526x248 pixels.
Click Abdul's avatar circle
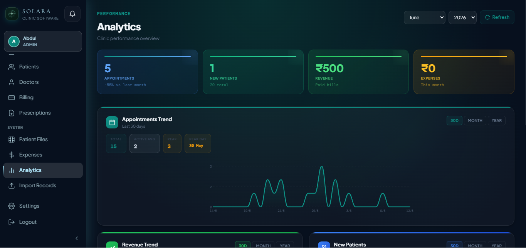pyautogui.click(x=14, y=41)
